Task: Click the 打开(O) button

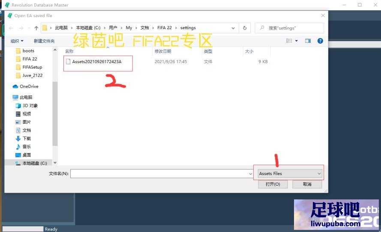Action: click(273, 184)
